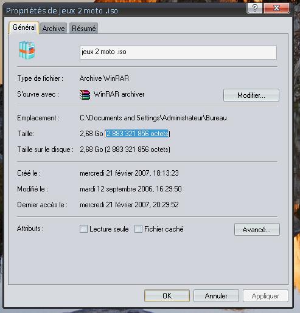Close the properties dialog with X

[276, 8]
